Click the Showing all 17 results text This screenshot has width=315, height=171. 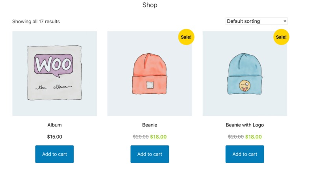pos(36,21)
